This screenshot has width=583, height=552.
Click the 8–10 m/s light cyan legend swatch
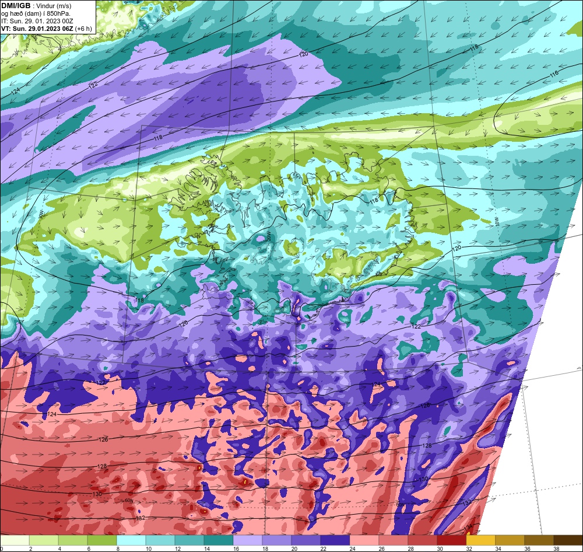coord(131,540)
